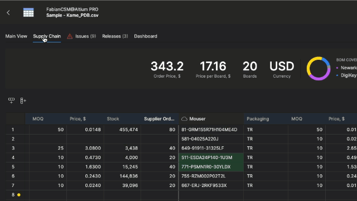Click the add row toolbar icon

11,100
